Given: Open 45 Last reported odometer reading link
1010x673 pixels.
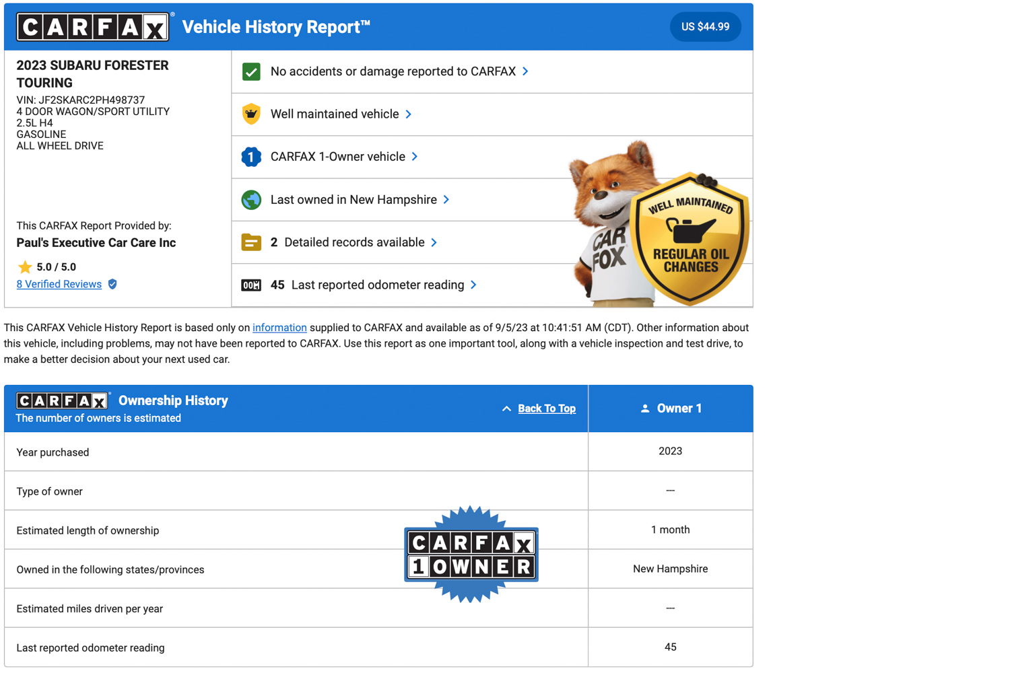Looking at the screenshot, I should coord(368,285).
